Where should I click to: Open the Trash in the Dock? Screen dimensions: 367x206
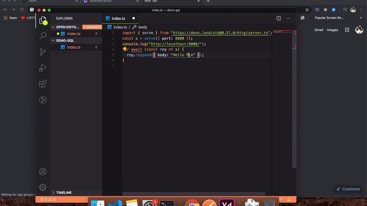click(269, 203)
